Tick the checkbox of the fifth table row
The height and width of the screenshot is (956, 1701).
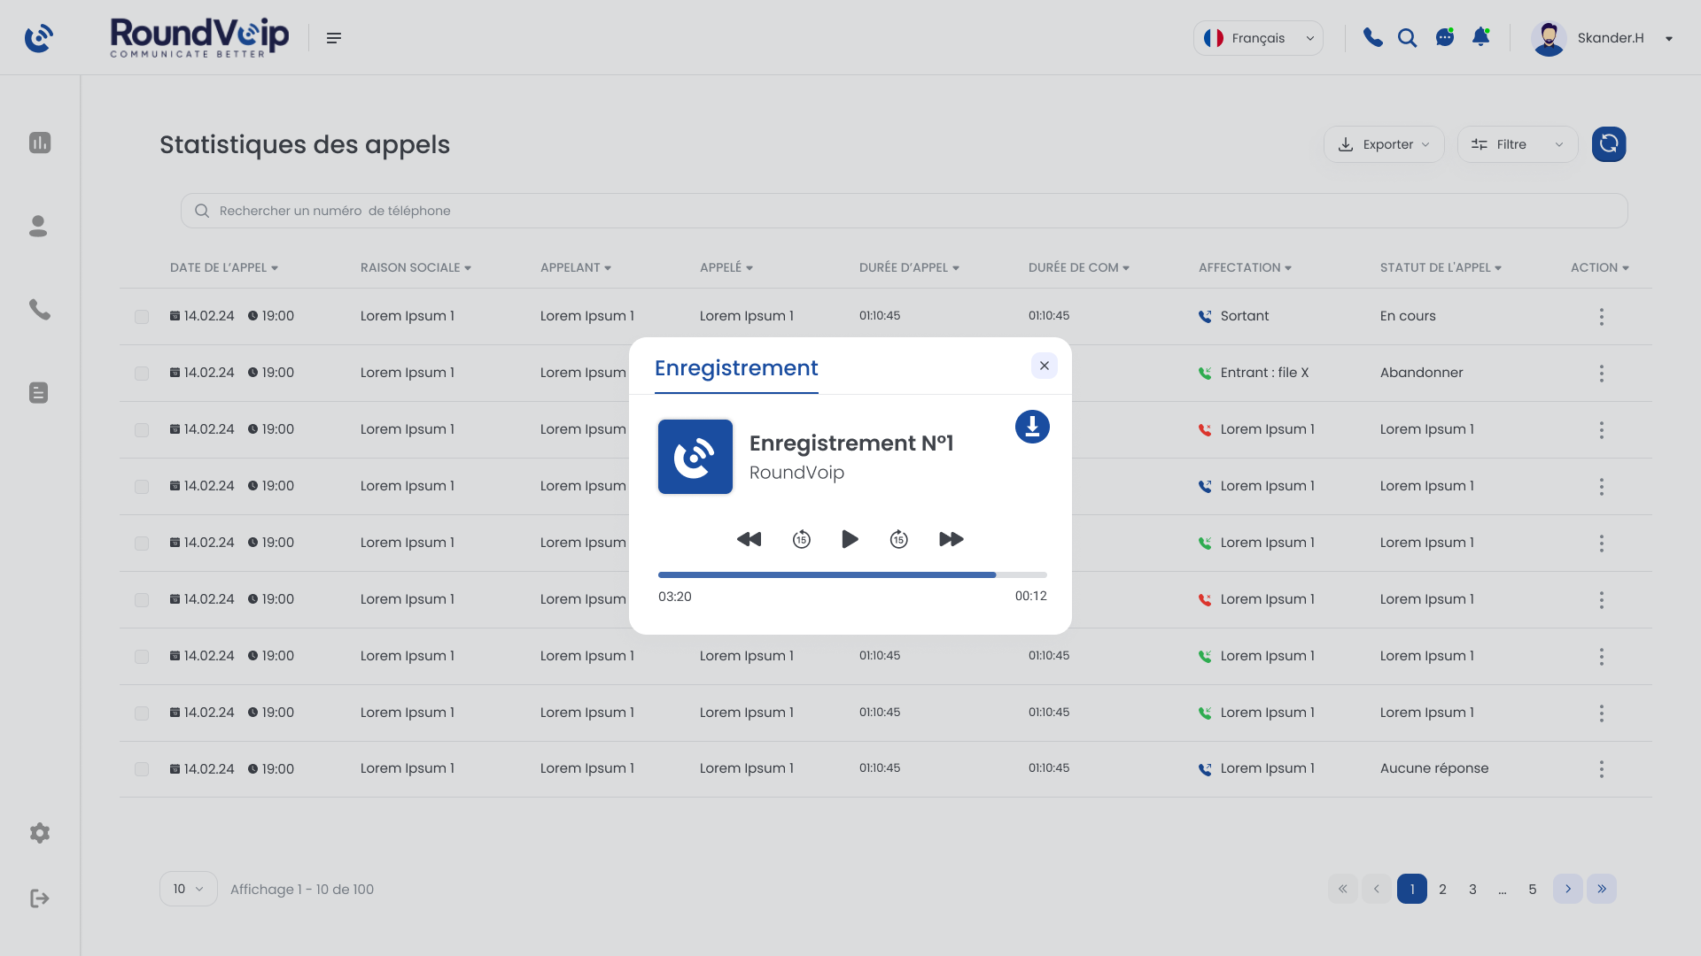[x=142, y=544]
